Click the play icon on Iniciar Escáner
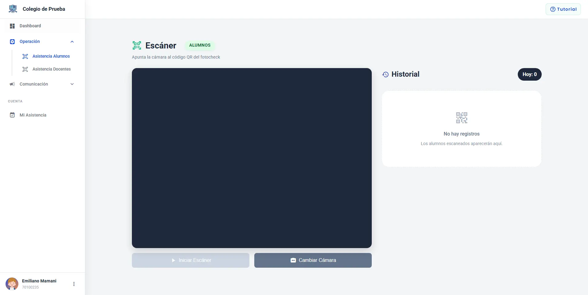Screen dimensions: 588x295 coord(174,260)
